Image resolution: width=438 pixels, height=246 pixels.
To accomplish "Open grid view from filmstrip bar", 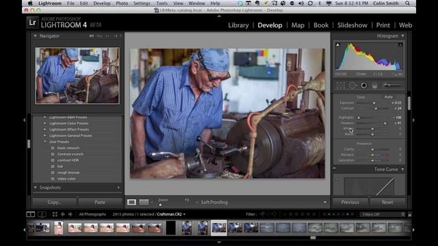I will pyautogui.click(x=55, y=214).
